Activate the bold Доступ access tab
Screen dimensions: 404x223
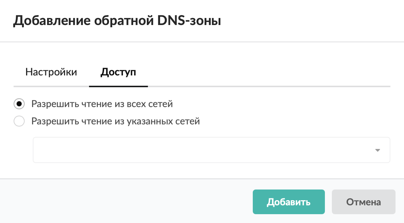pos(118,72)
